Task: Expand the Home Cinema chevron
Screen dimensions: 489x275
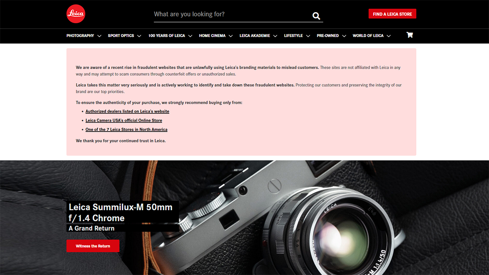Action: (x=231, y=36)
